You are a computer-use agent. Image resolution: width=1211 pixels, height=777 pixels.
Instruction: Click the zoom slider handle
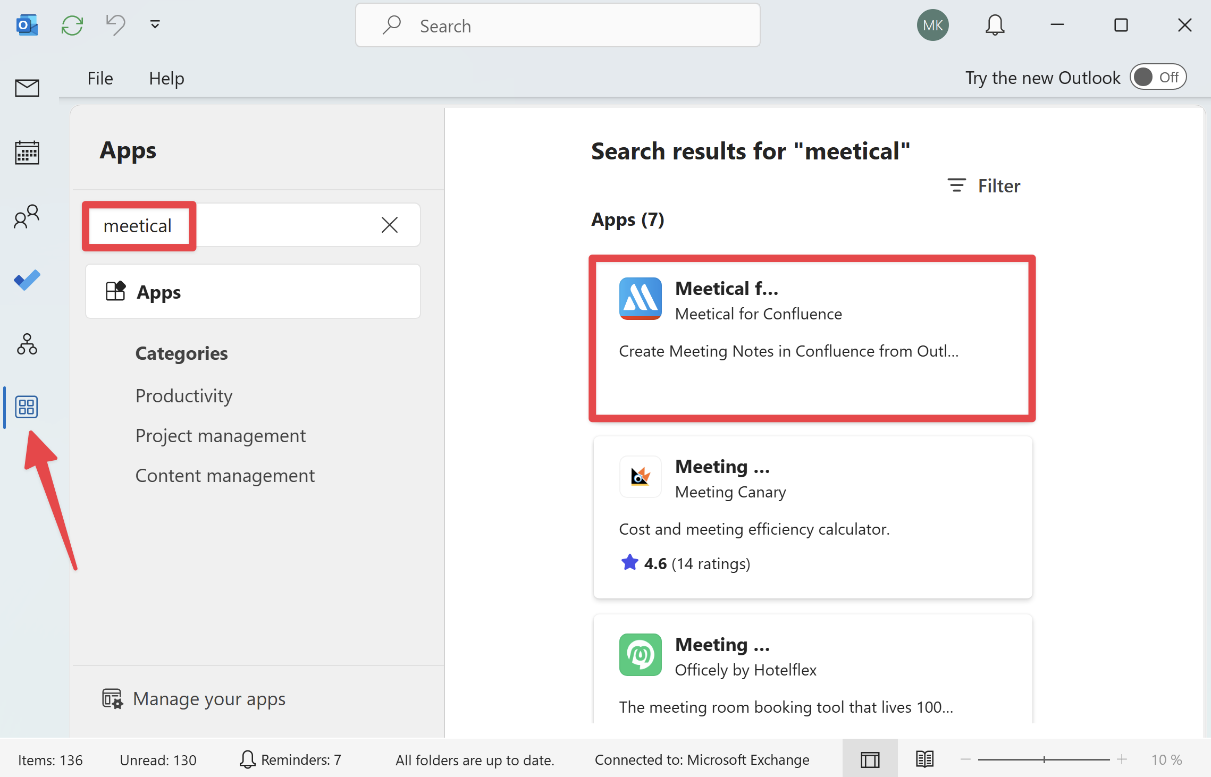pos(1044,759)
